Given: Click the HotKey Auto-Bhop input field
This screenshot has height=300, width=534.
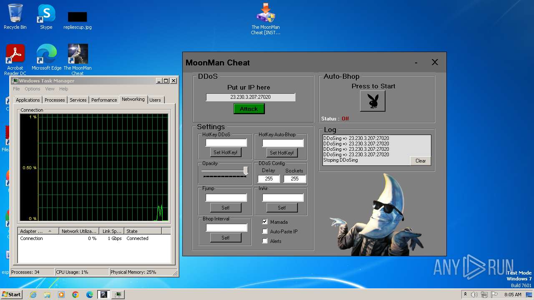Looking at the screenshot, I should tap(282, 143).
